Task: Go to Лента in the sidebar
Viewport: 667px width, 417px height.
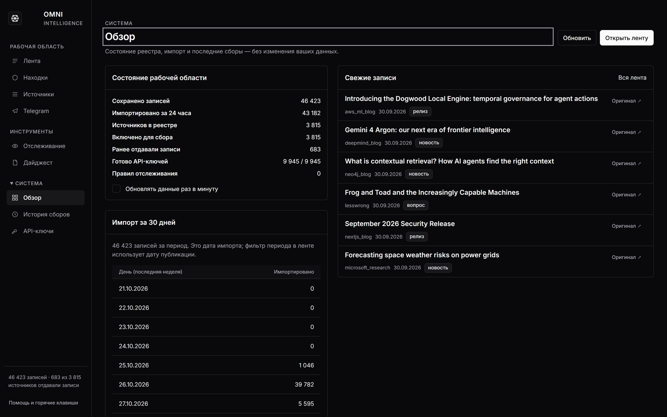Action: click(x=45, y=61)
